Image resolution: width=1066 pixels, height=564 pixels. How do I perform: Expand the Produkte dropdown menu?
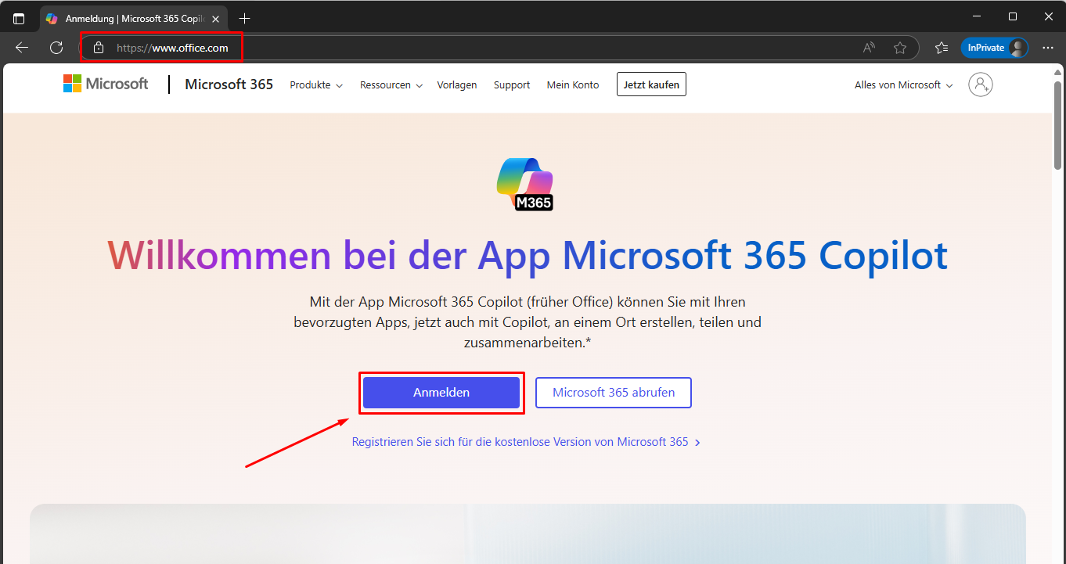[316, 85]
